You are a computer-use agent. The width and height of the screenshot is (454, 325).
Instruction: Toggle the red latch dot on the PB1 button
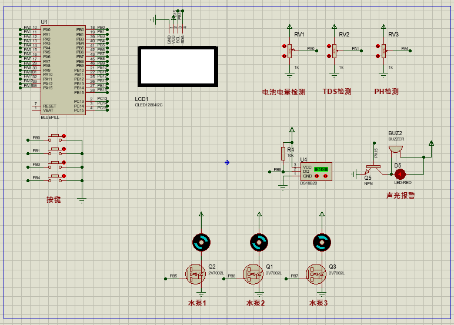64,149
